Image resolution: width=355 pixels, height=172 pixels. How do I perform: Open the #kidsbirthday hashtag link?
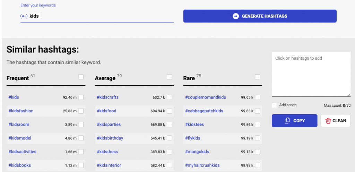[x=110, y=138]
